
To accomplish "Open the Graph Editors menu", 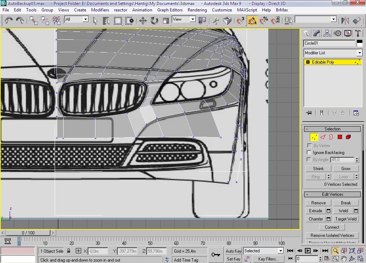I will [170, 10].
